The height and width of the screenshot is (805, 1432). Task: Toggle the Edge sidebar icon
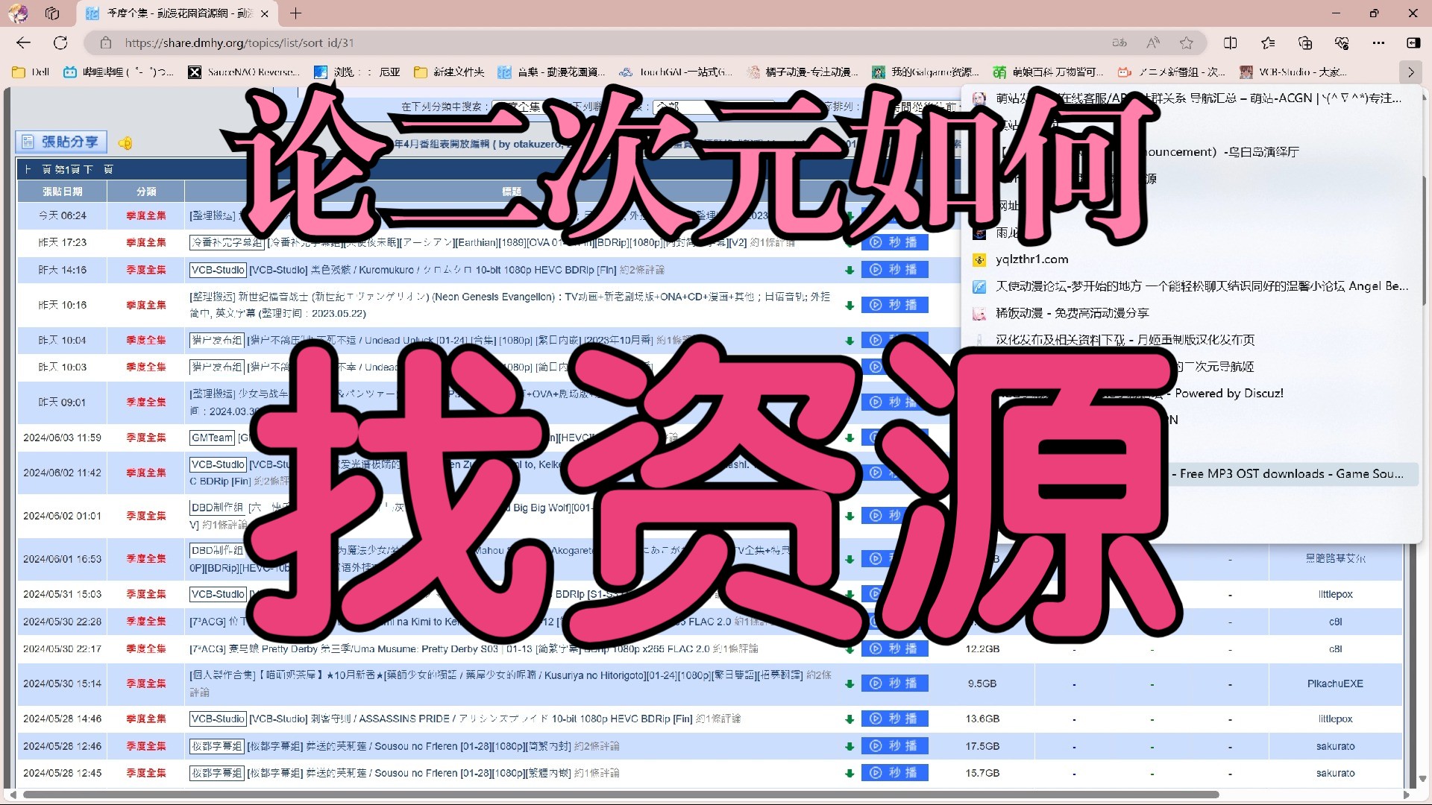tap(1413, 42)
